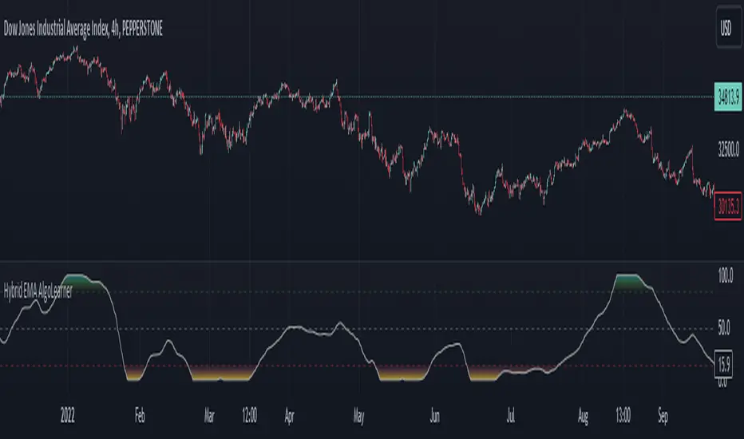The height and width of the screenshot is (439, 744).
Task: Pick the Jun time axis label
Action: pos(434,416)
